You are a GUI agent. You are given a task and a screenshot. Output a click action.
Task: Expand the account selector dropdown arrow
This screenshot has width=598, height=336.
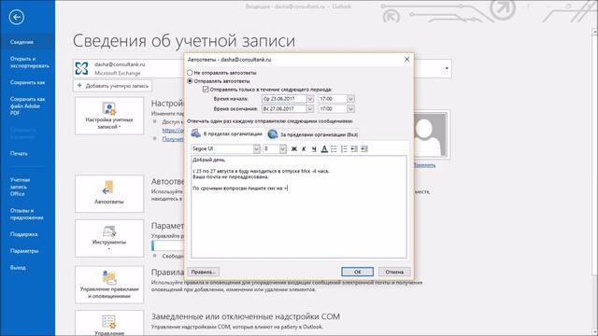click(447, 68)
